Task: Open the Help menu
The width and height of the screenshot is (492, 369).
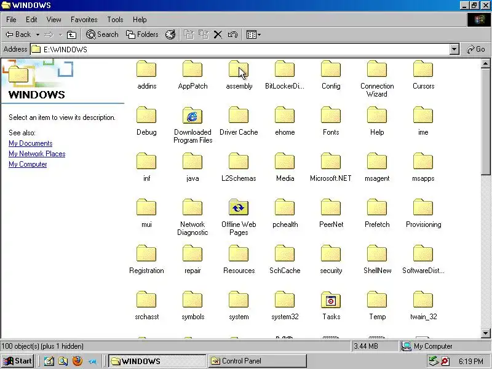Action: (x=140, y=20)
